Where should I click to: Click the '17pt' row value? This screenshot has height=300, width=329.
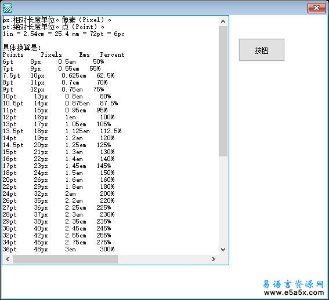[x=10, y=166]
